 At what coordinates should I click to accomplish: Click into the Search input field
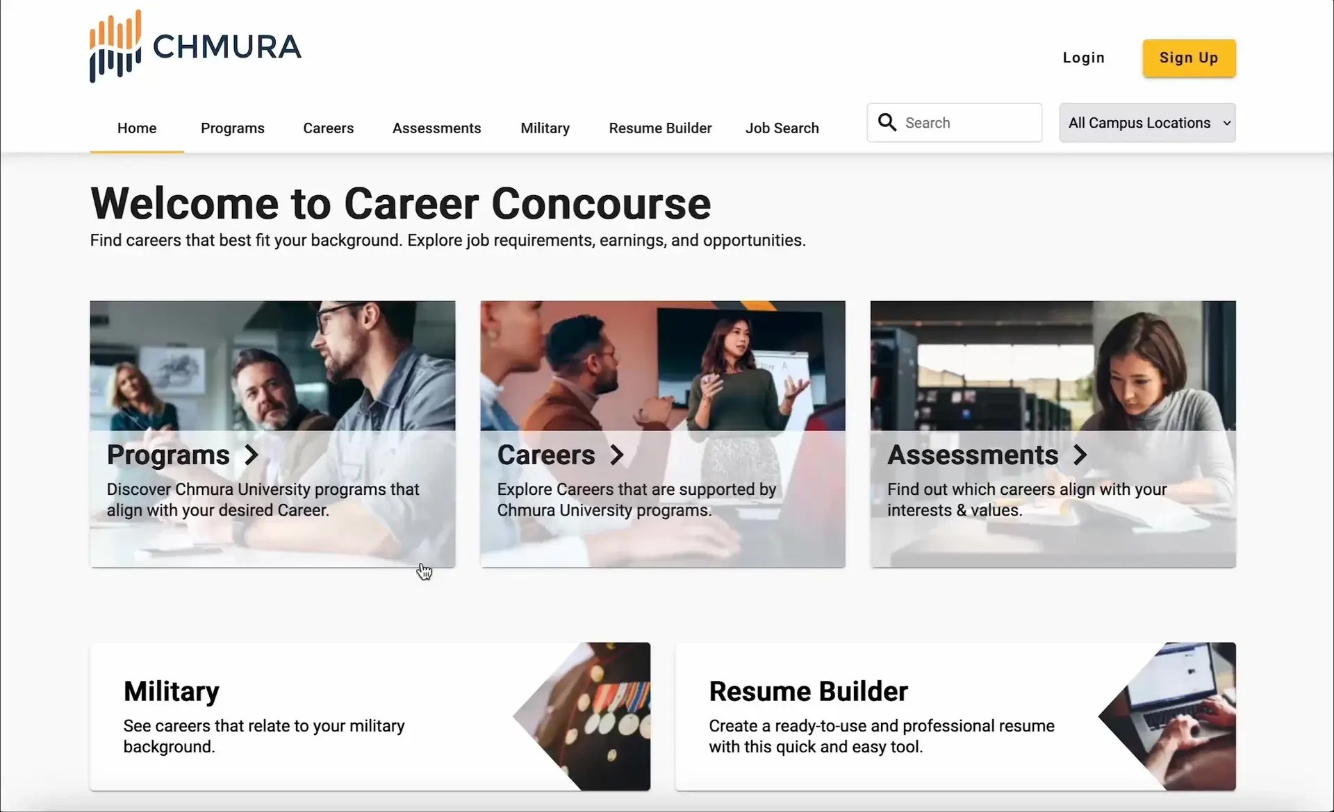click(x=955, y=123)
